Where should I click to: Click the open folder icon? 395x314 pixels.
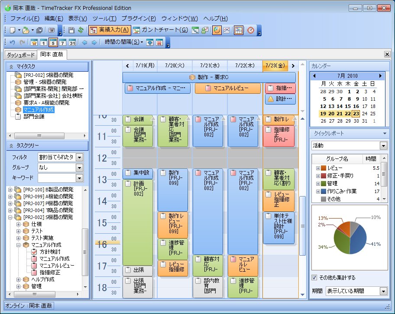pyautogui.click(x=26, y=30)
